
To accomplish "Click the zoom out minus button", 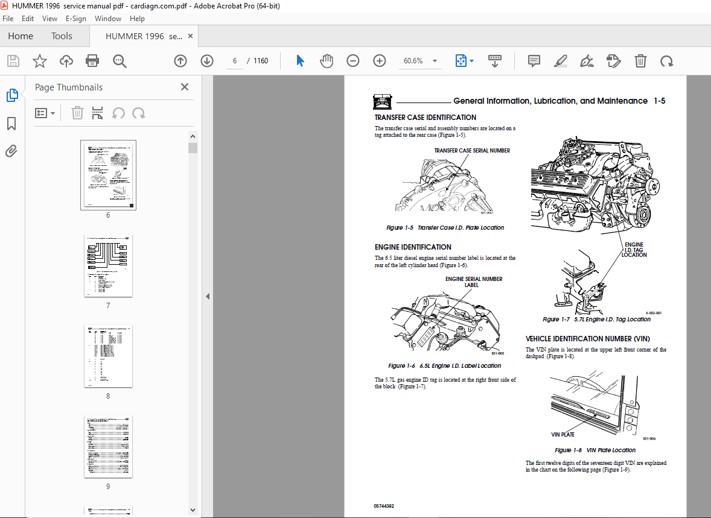I will pos(353,60).
